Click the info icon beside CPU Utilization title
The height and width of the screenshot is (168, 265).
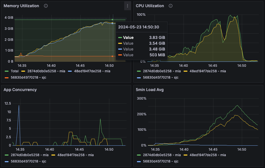[171, 6]
